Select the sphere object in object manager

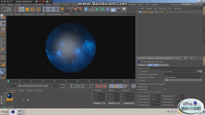pos(147,12)
